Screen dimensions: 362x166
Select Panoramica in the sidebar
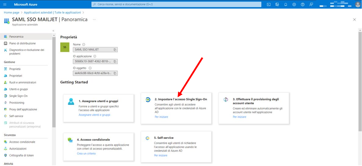point(26,36)
